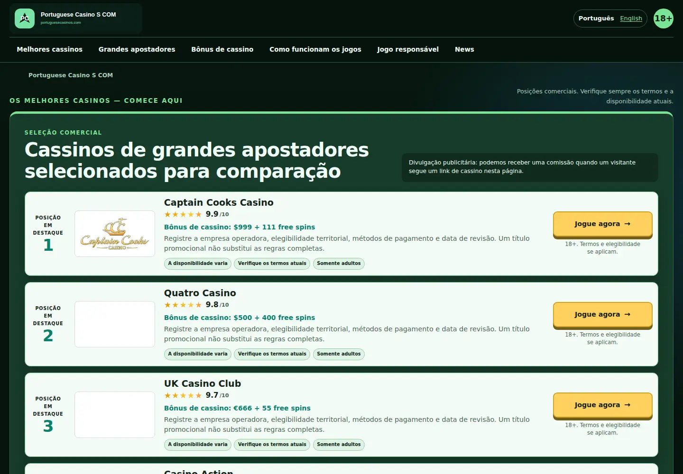This screenshot has height=474, width=683.
Task: Click the 'Os melhores casinos — comece aqui' heading
Action: (96, 100)
